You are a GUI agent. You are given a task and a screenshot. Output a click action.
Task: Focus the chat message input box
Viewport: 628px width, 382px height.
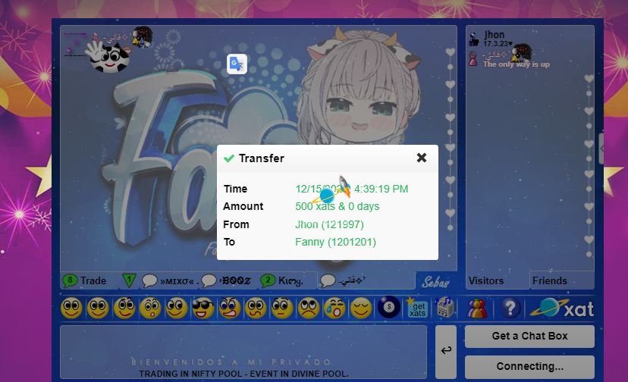click(243, 352)
